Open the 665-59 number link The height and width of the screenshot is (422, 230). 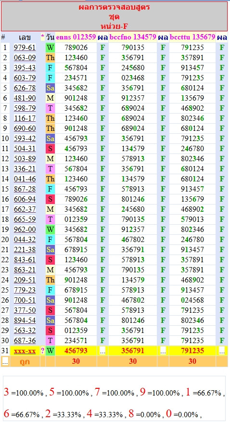(25, 219)
